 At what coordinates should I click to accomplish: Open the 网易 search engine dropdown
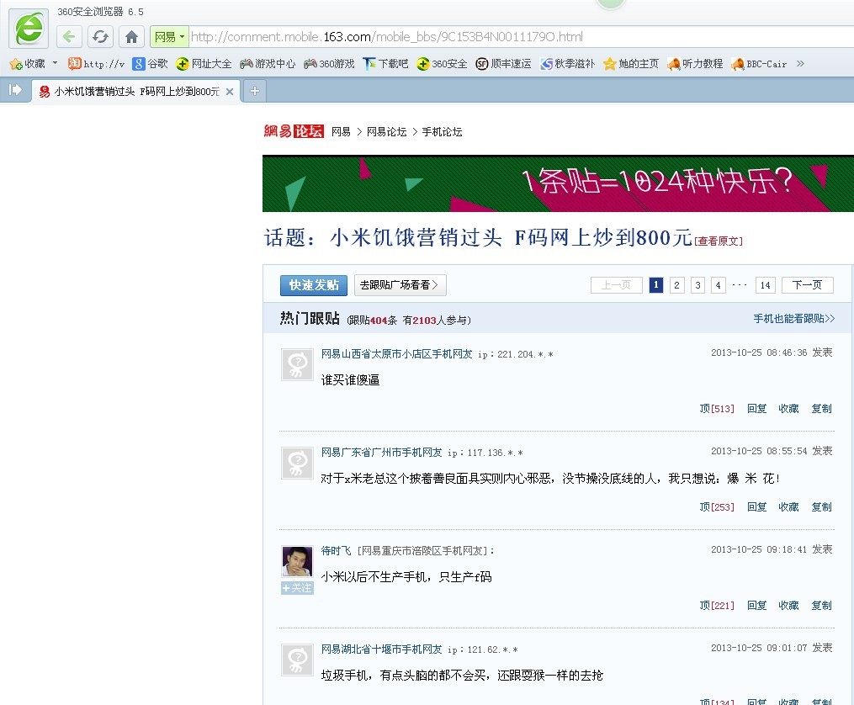point(169,37)
